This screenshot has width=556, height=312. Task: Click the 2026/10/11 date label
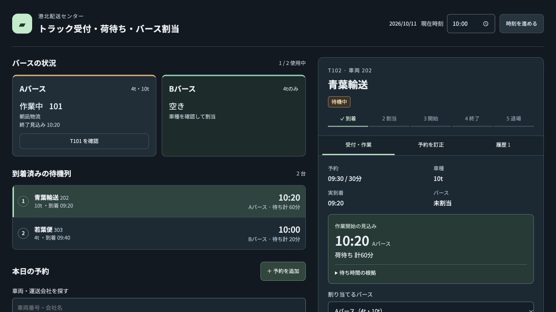[x=403, y=24]
